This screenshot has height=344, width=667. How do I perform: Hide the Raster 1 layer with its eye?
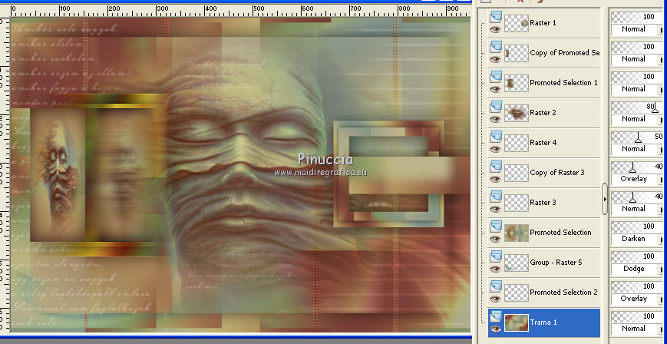click(x=495, y=29)
